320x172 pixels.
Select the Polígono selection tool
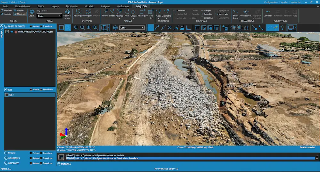88,13
